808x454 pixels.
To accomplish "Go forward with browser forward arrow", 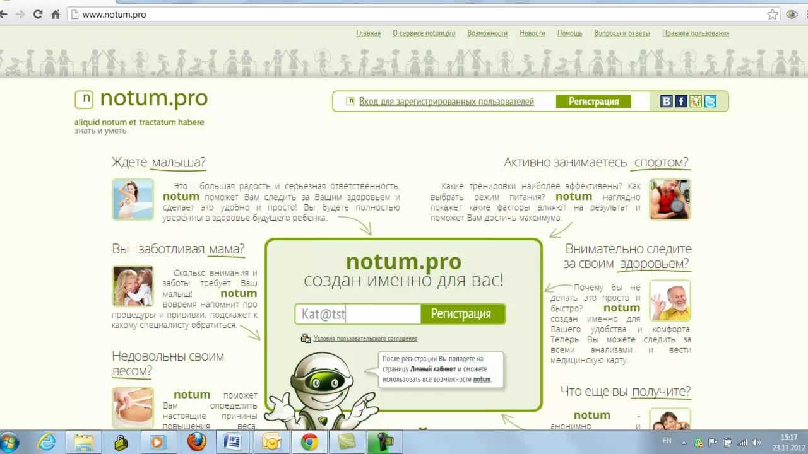I will point(20,14).
